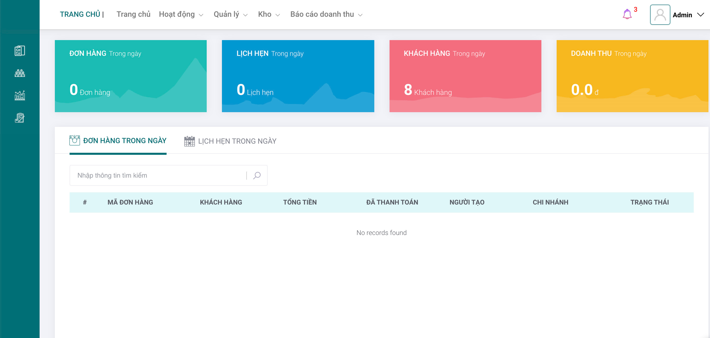Screen dimensions: 710x338
Task: Switch to Lịch hẹn trong ngày tab
Action: tap(230, 141)
